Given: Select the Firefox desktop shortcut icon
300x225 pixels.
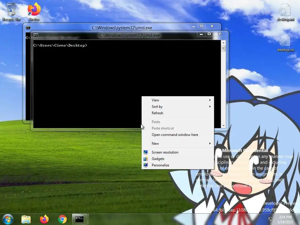Looking at the screenshot, I should (x=34, y=11).
